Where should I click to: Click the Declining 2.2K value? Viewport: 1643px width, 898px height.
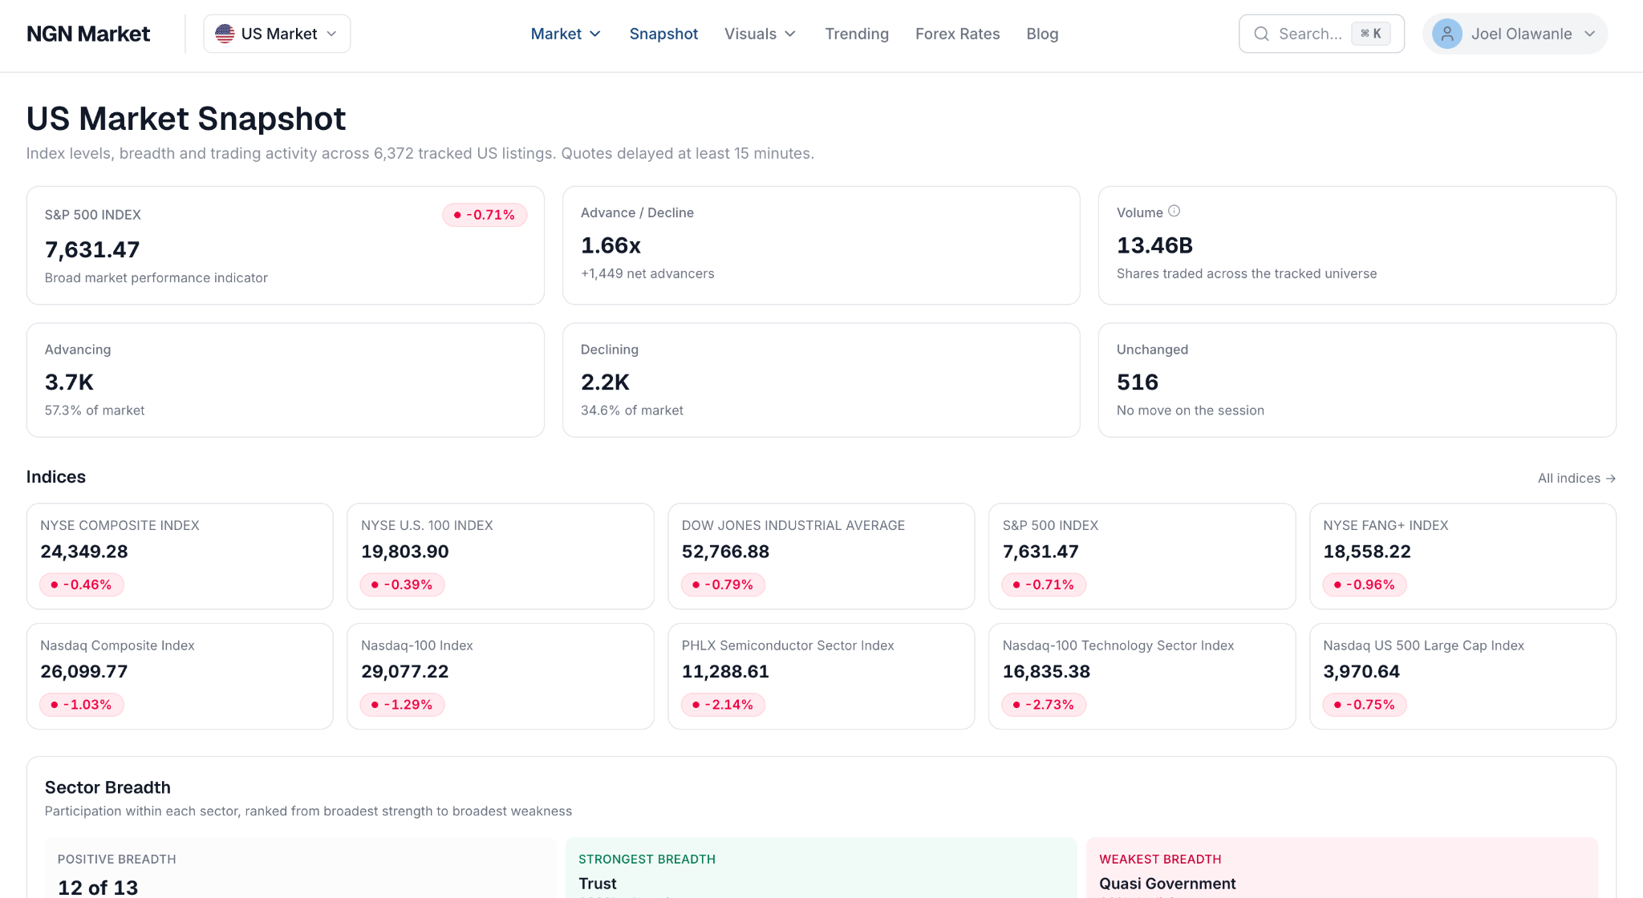point(605,382)
